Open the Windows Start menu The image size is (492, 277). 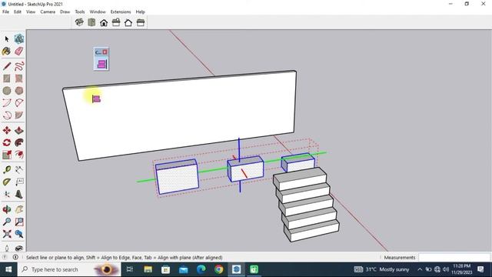coord(8,269)
